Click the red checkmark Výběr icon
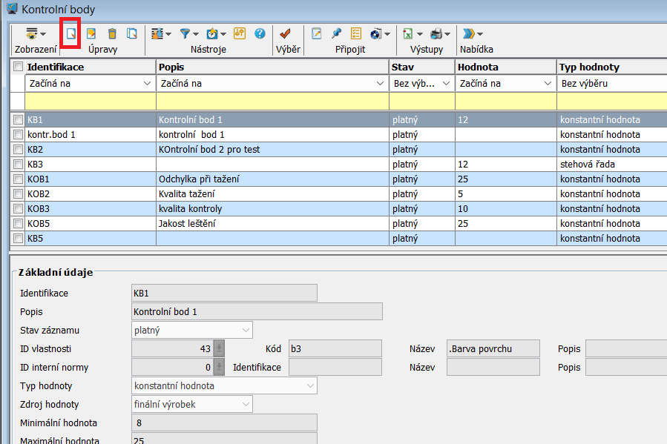Screen dimensions: 667x444 286,33
